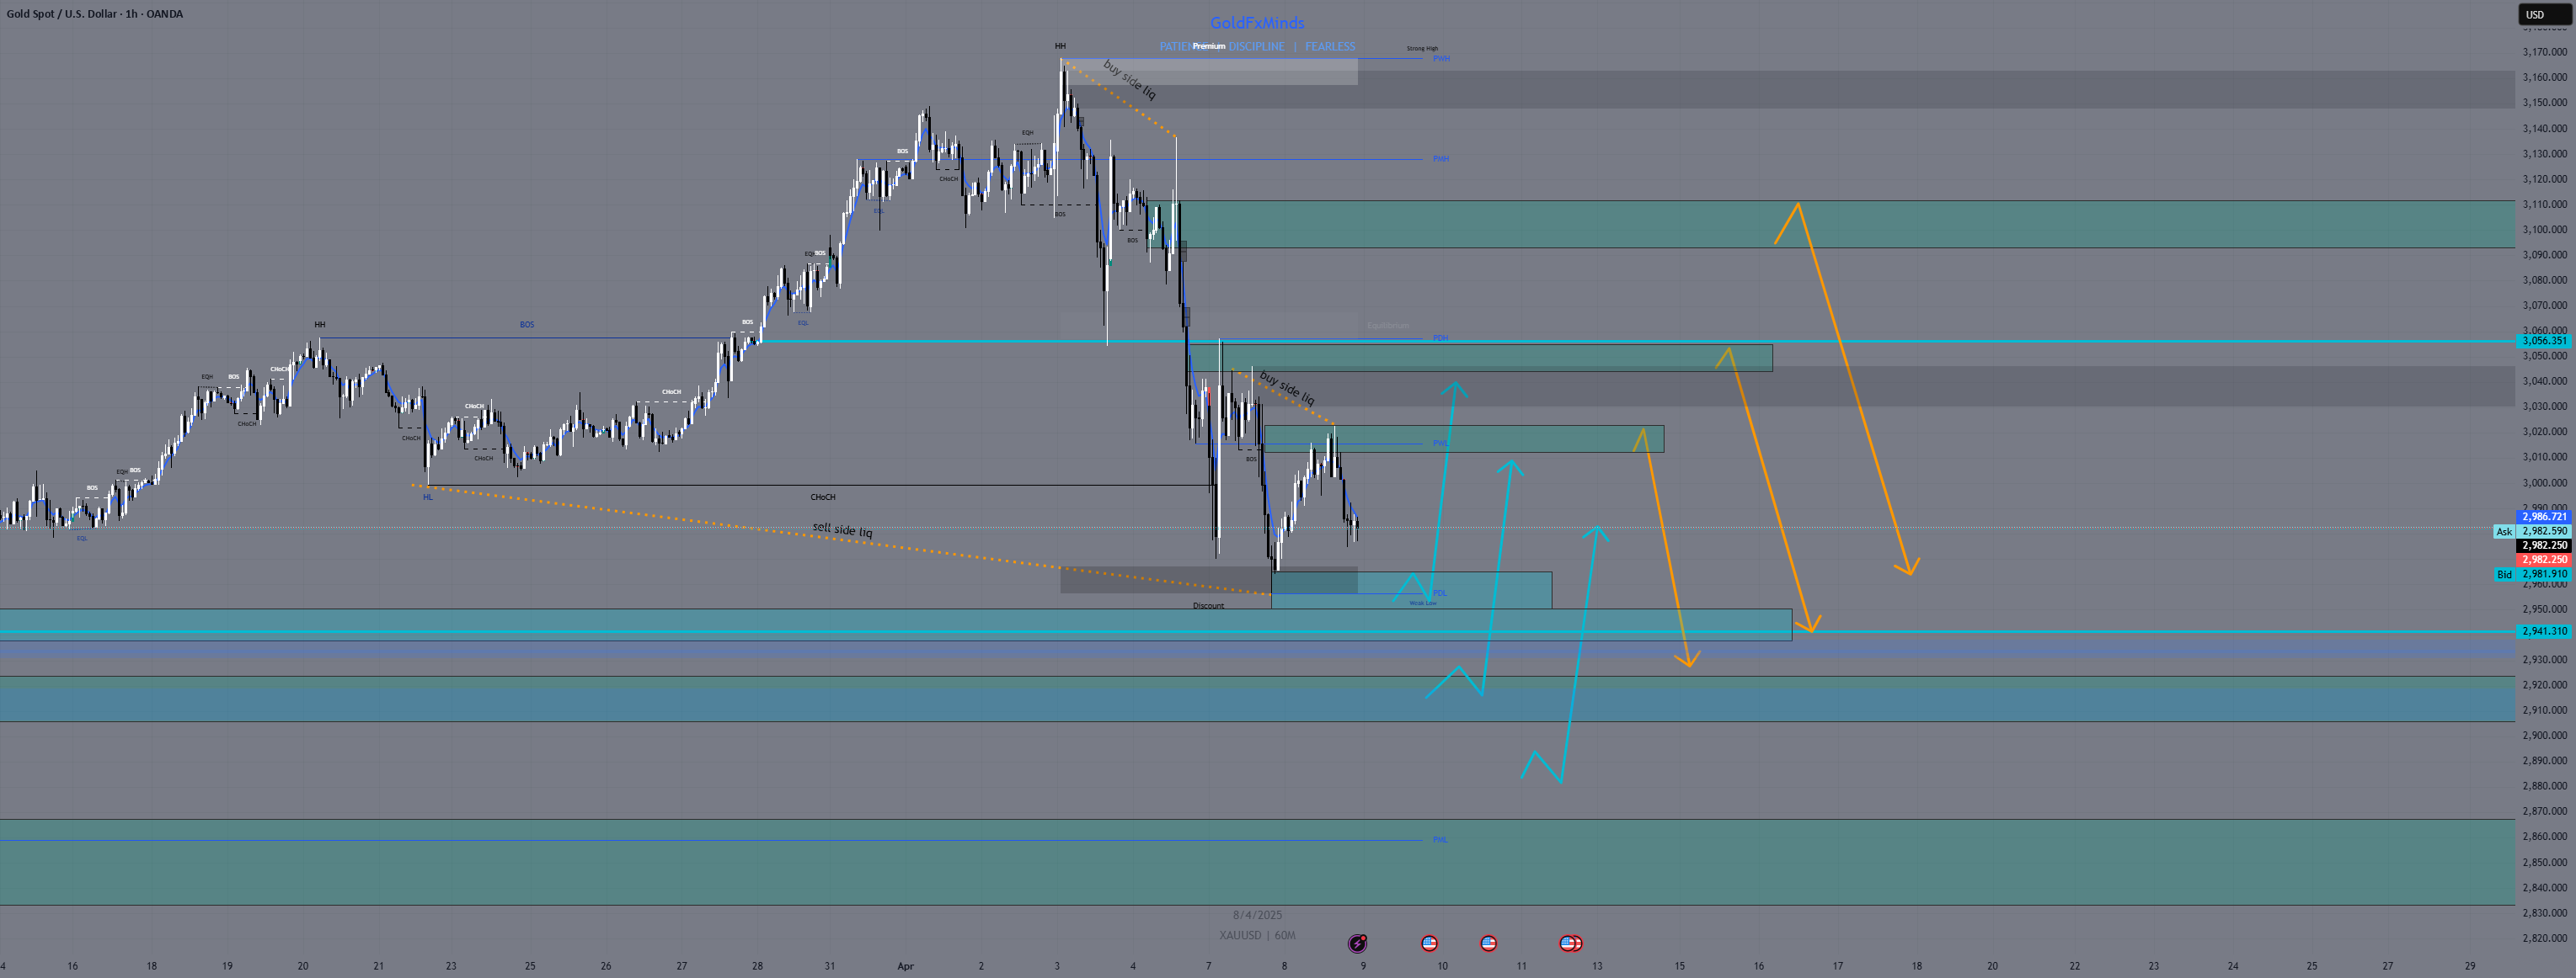Screen dimensions: 2576x978
Task: Click the Apr label on time axis
Action: (x=905, y=966)
